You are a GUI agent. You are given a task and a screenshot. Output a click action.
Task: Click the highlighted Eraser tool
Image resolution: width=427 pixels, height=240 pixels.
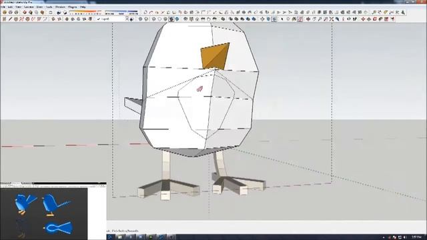300,19
